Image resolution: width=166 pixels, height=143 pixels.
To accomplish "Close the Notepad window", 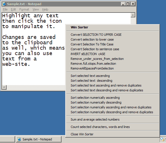I will point(133,4).
